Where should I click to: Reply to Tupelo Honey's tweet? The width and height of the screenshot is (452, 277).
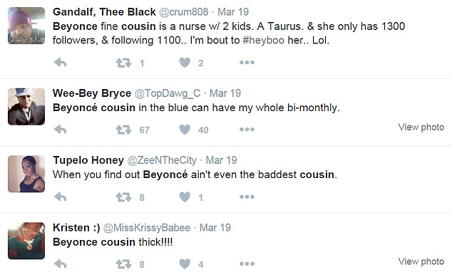pos(61,197)
